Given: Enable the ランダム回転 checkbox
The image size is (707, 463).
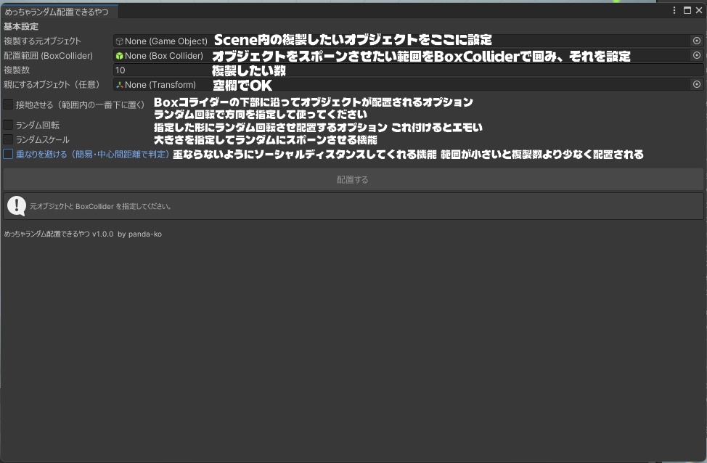Looking at the screenshot, I should (8, 125).
